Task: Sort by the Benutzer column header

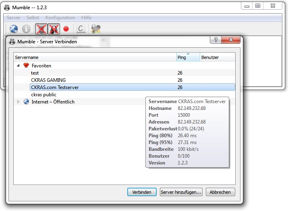Action: pyautogui.click(x=218, y=57)
